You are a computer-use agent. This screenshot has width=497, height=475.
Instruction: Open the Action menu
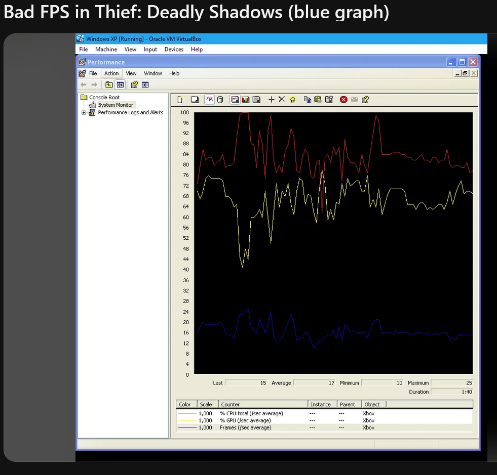point(111,73)
